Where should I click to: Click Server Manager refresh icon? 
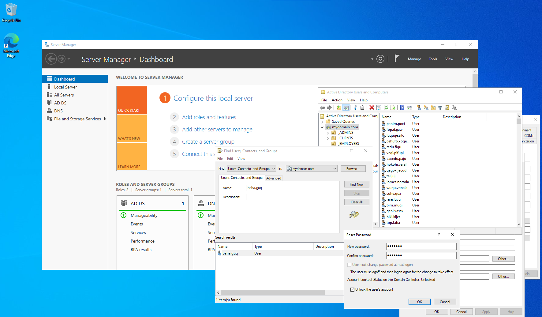tap(380, 59)
